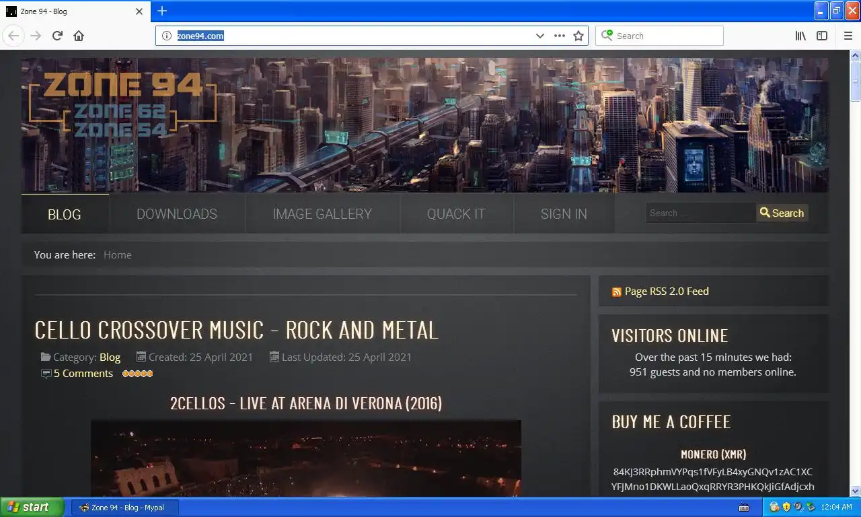Click the BUY ME A COFFEE heading

[671, 422]
